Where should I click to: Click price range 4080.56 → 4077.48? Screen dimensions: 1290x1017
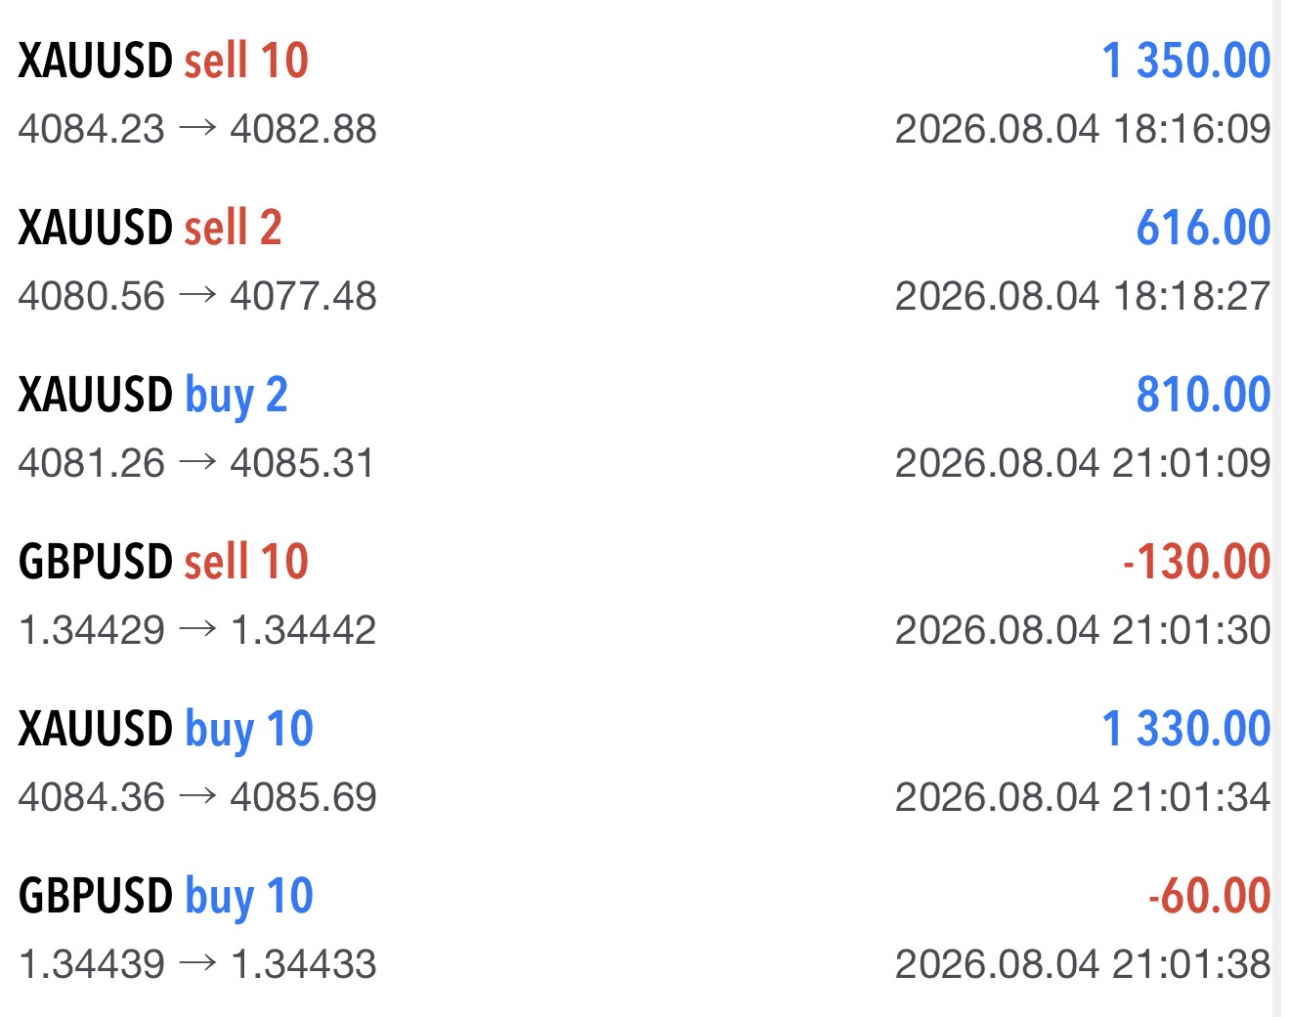(197, 296)
